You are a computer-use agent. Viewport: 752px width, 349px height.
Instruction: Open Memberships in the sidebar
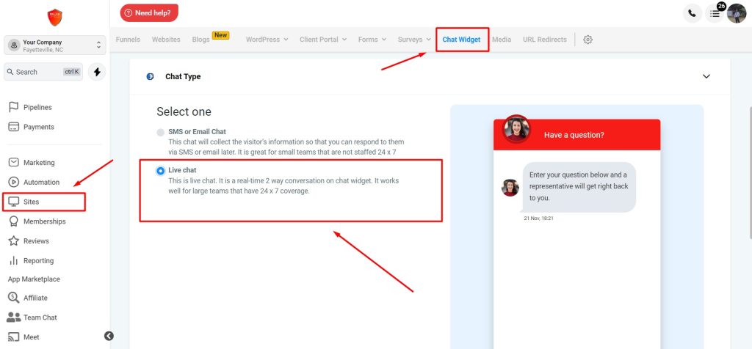[x=45, y=221]
